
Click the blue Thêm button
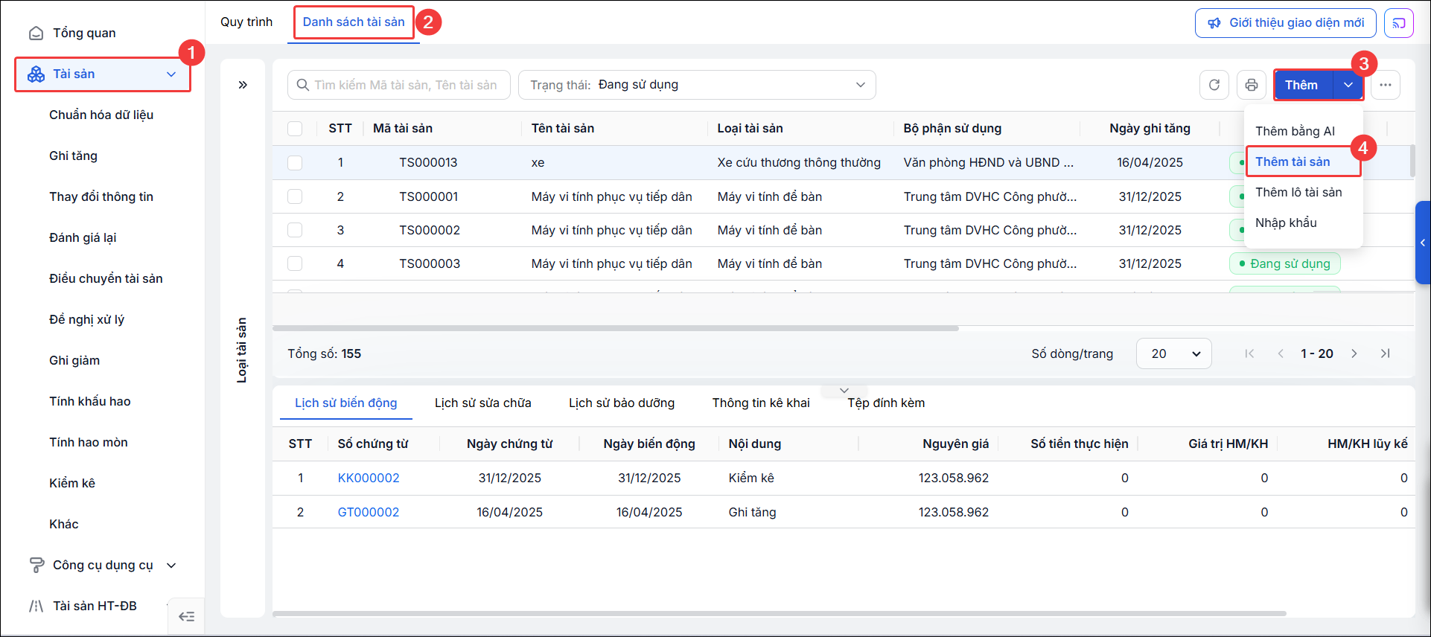coord(1303,85)
